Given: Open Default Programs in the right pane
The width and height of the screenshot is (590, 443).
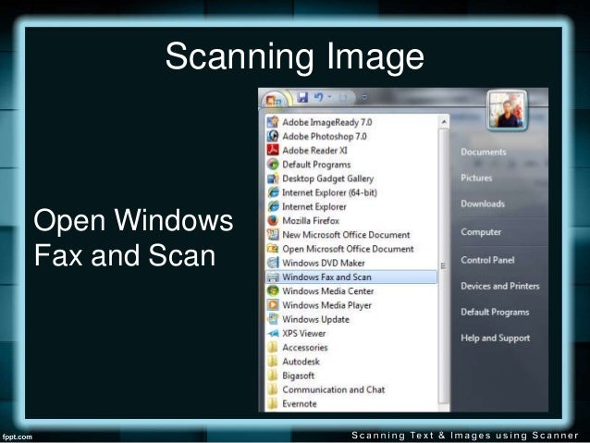Looking at the screenshot, I should [495, 312].
